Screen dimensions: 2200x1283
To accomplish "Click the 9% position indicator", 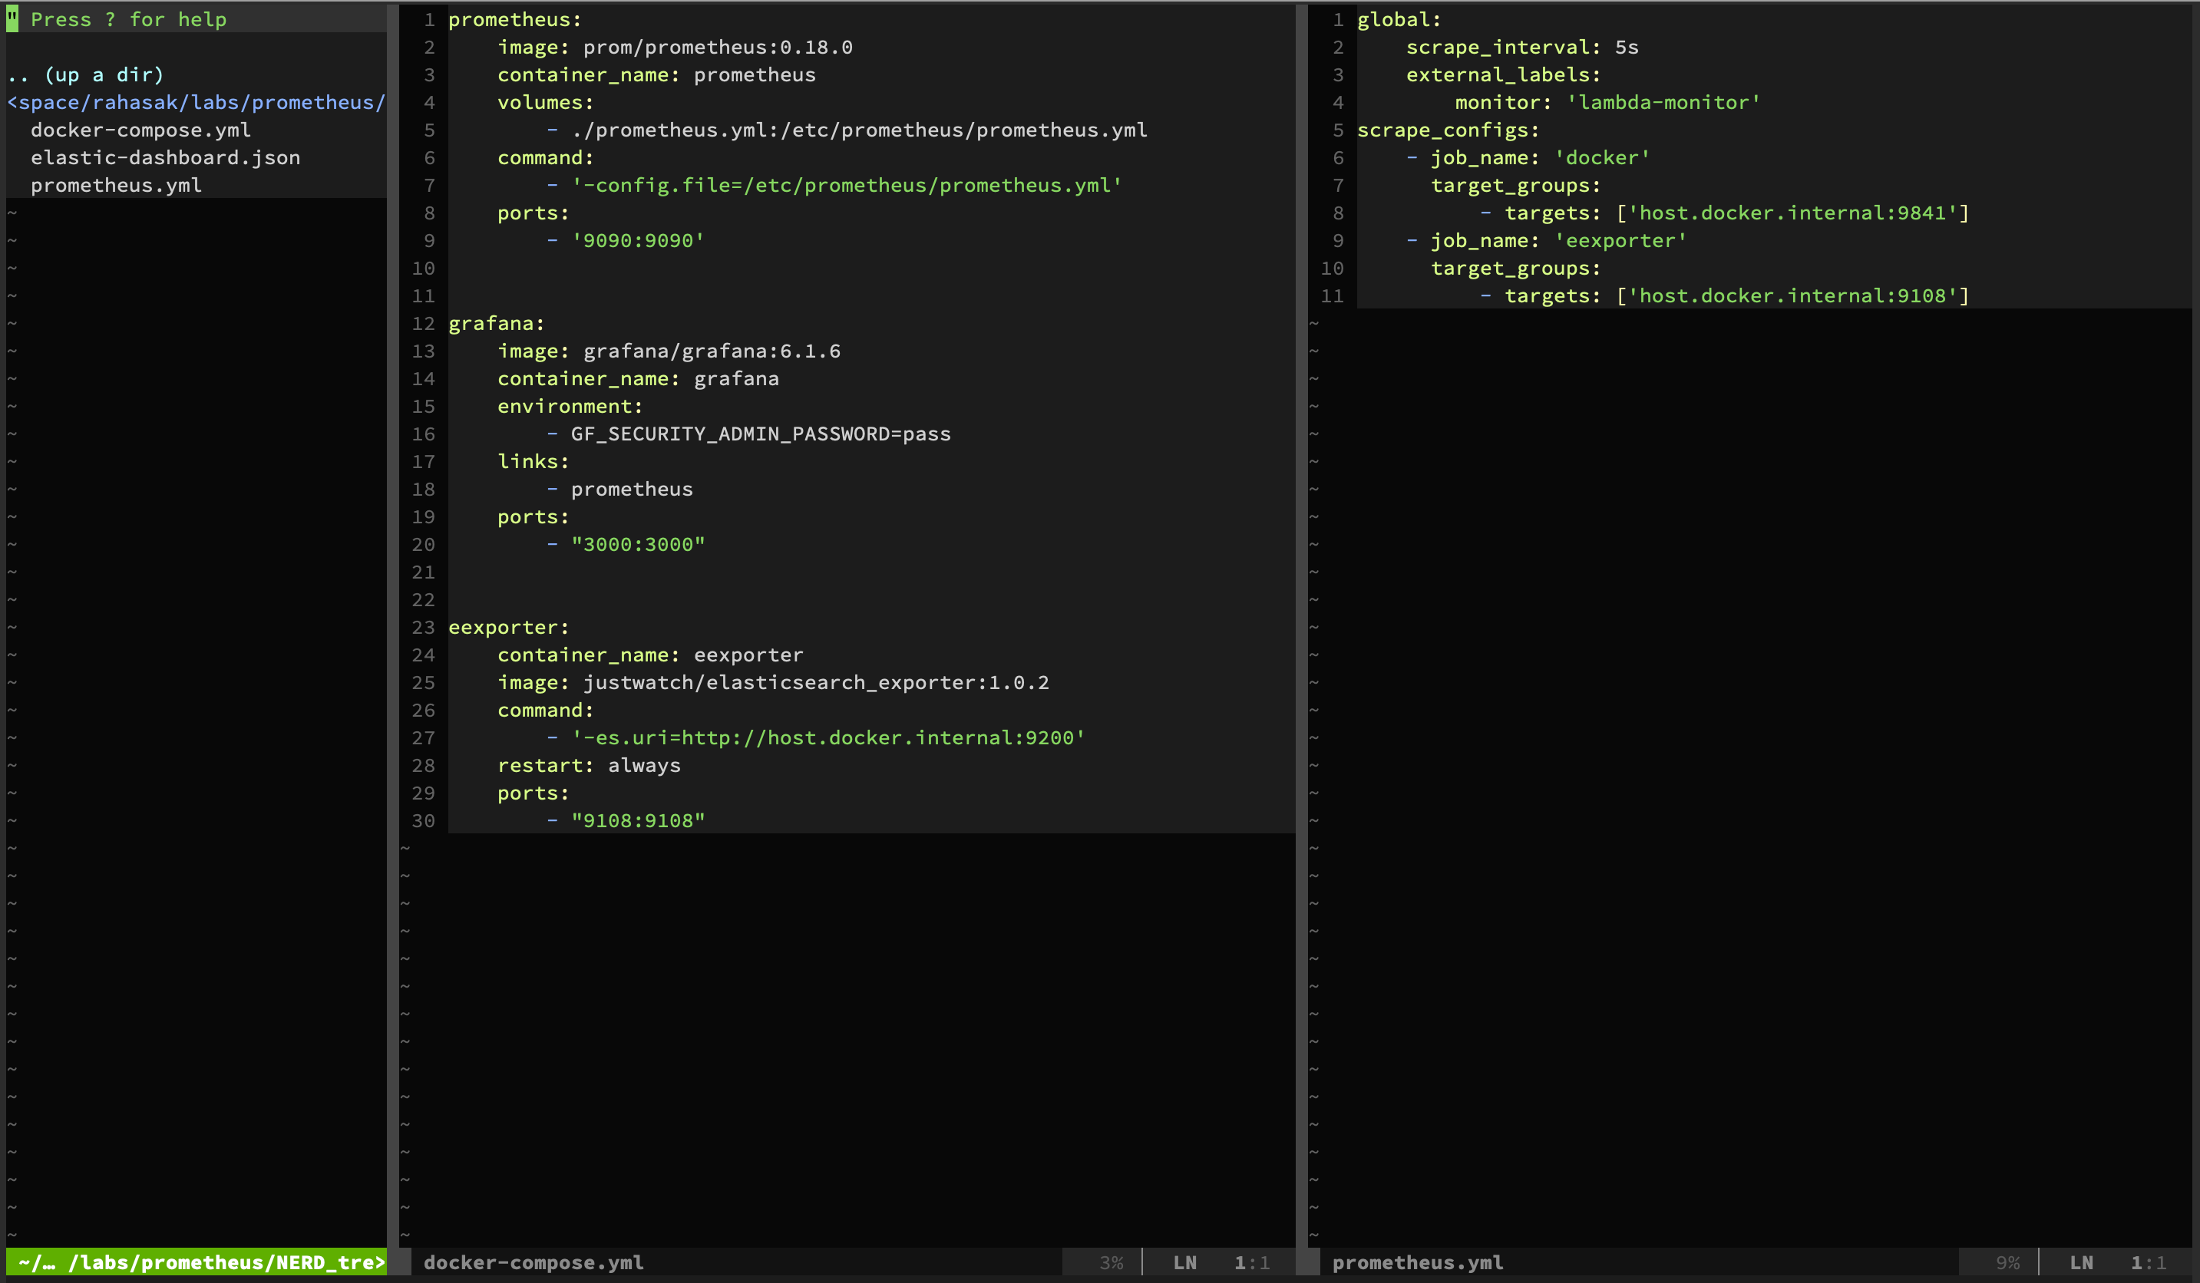I will pyautogui.click(x=2008, y=1262).
